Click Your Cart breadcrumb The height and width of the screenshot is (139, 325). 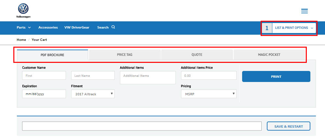click(39, 40)
